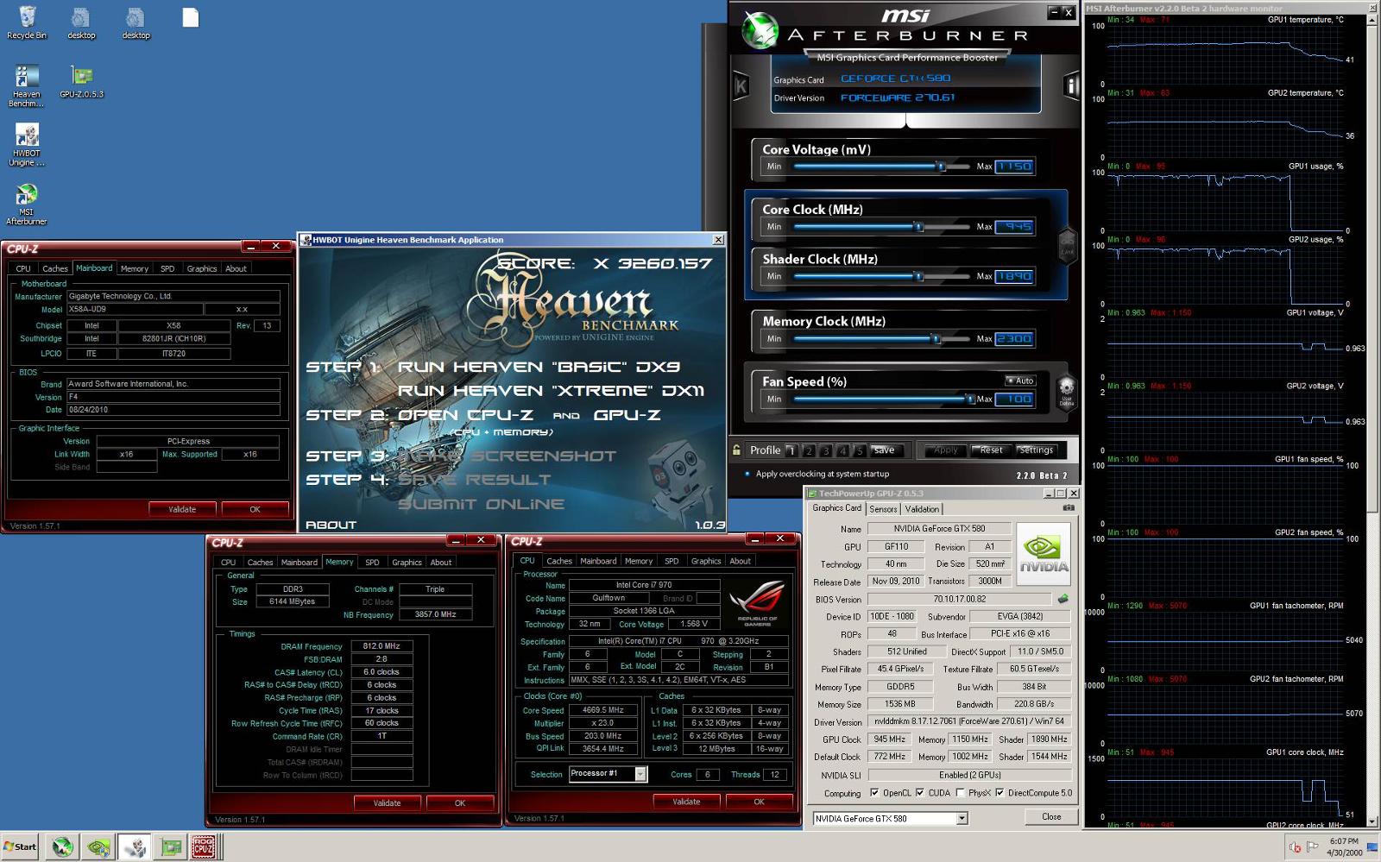This screenshot has height=862, width=1381.
Task: Launch the MSI Afterburner desktop shortcut
Action: (27, 204)
